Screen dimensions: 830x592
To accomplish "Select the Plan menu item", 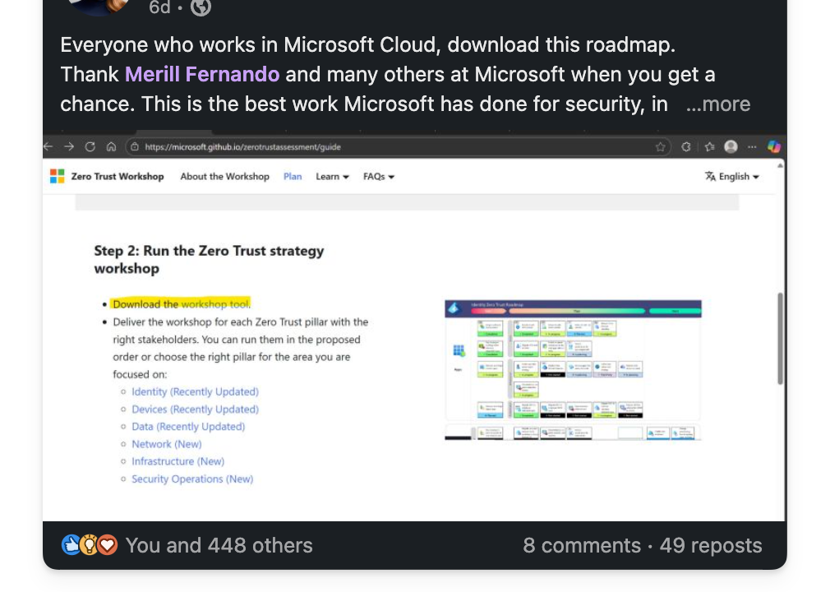I will click(293, 176).
